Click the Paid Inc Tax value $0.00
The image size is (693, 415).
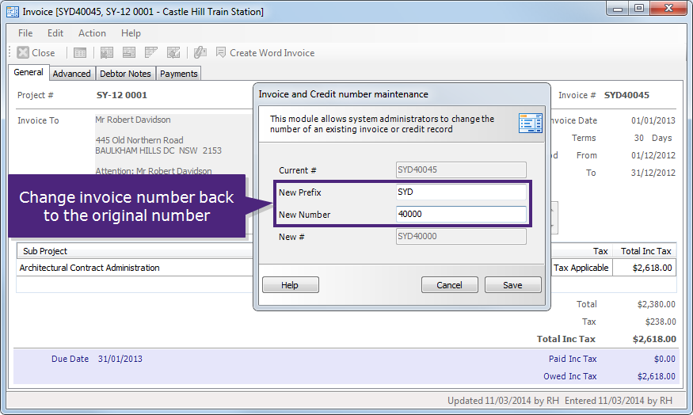(x=664, y=359)
